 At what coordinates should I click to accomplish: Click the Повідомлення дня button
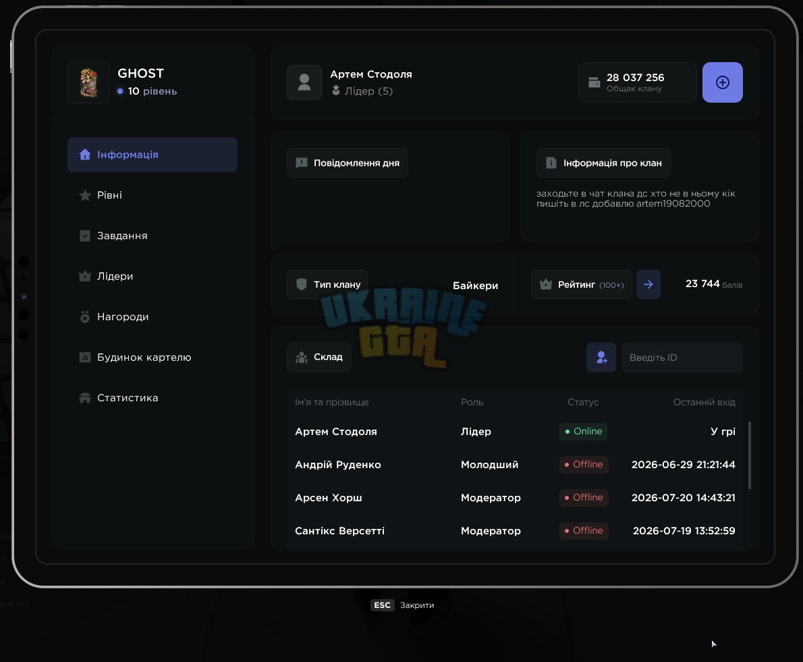(348, 163)
